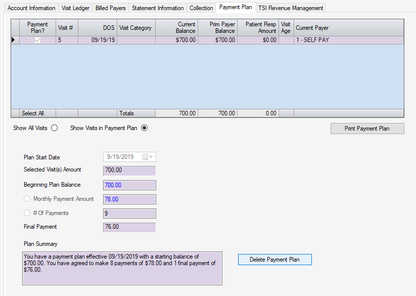416x296 pixels.
Task: Open the Collection tab
Action: (201, 8)
